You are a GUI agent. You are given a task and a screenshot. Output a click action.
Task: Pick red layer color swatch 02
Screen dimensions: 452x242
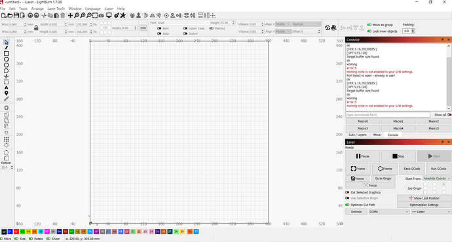[16, 232]
